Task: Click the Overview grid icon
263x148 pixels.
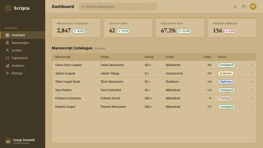Action: tap(7, 35)
